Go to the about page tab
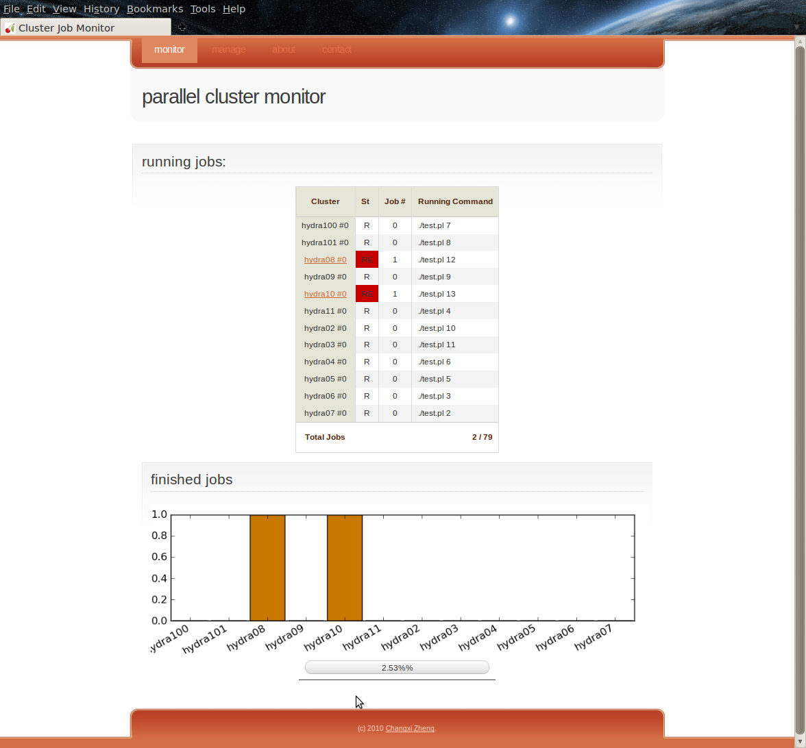 click(x=284, y=49)
